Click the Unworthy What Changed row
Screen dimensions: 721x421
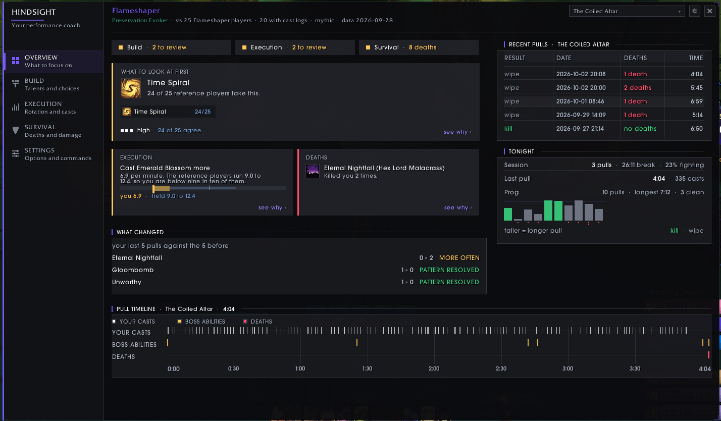[296, 282]
